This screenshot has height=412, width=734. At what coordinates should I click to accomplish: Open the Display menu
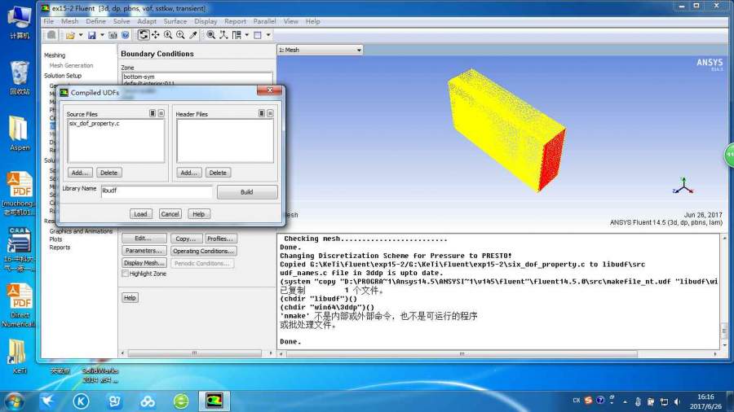click(206, 21)
